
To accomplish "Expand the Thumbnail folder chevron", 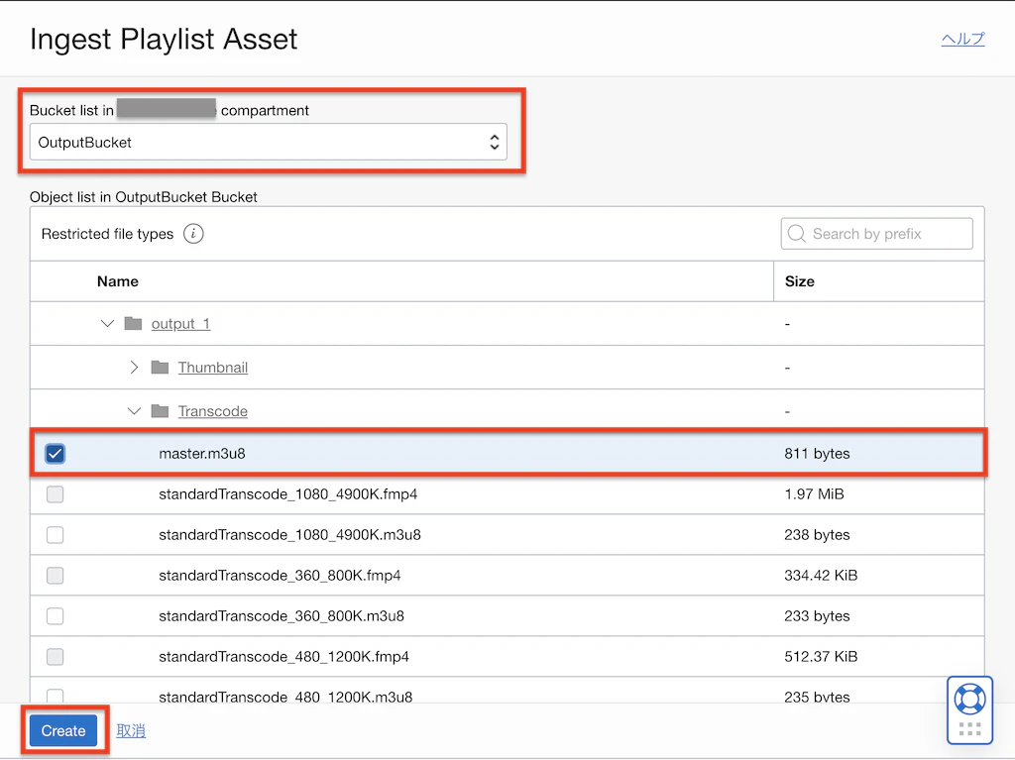I will (x=134, y=367).
